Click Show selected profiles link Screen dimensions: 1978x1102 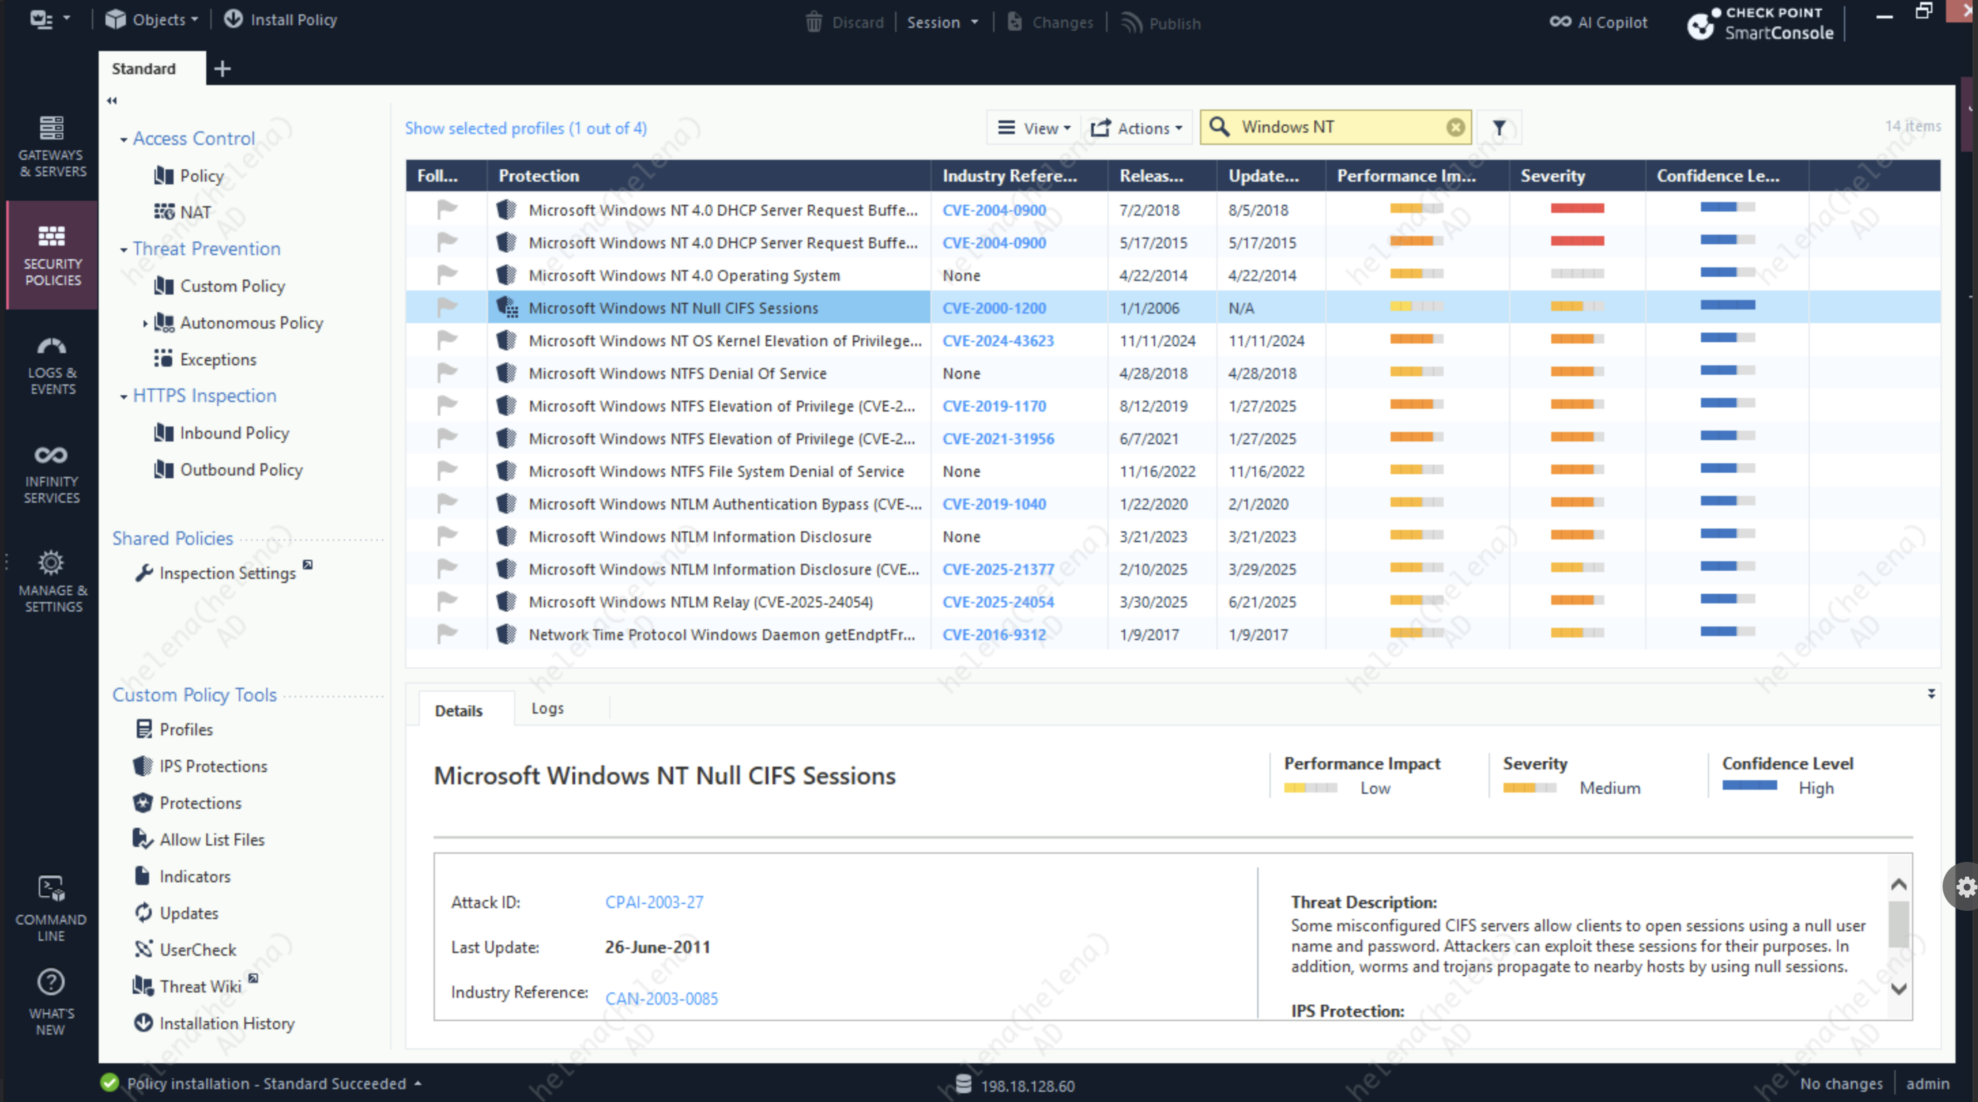point(525,128)
